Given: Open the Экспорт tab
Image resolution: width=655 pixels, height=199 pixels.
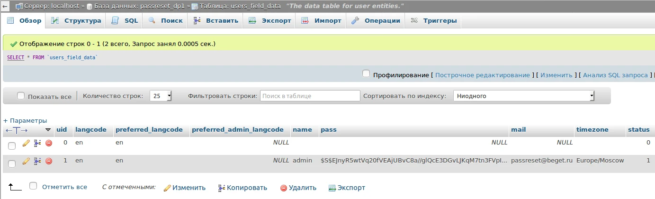Looking at the screenshot, I should (x=269, y=21).
